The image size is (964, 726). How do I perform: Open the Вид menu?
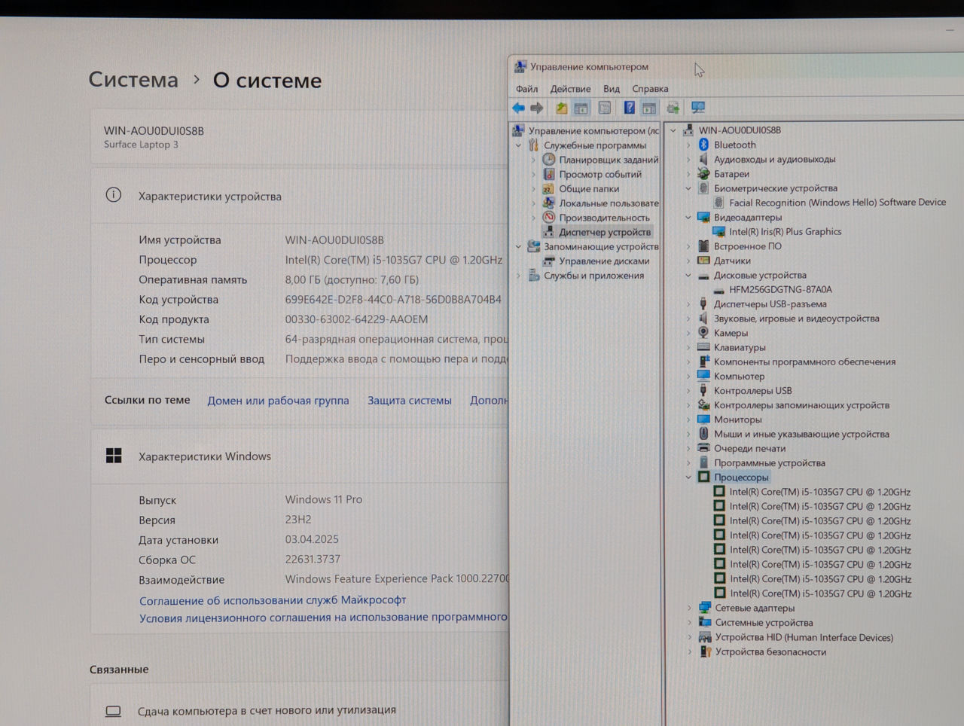pyautogui.click(x=612, y=89)
